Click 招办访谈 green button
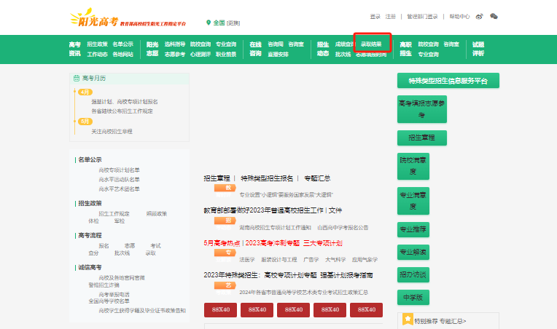557x329 pixels. 413,274
